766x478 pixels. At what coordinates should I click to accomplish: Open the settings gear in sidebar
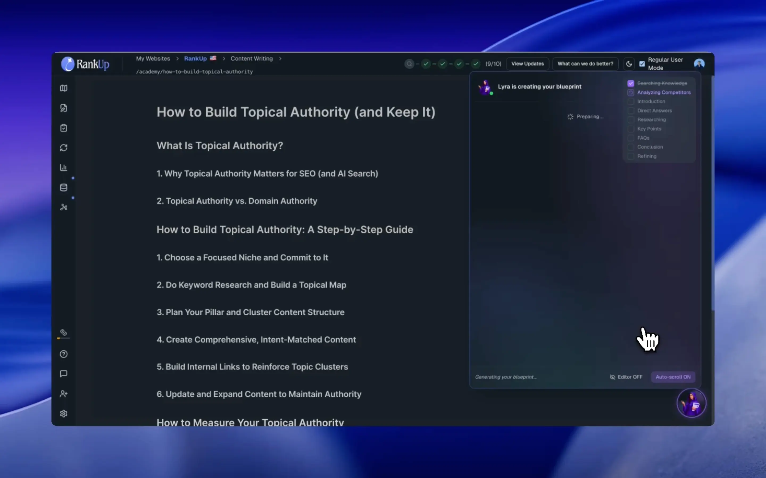tap(64, 413)
